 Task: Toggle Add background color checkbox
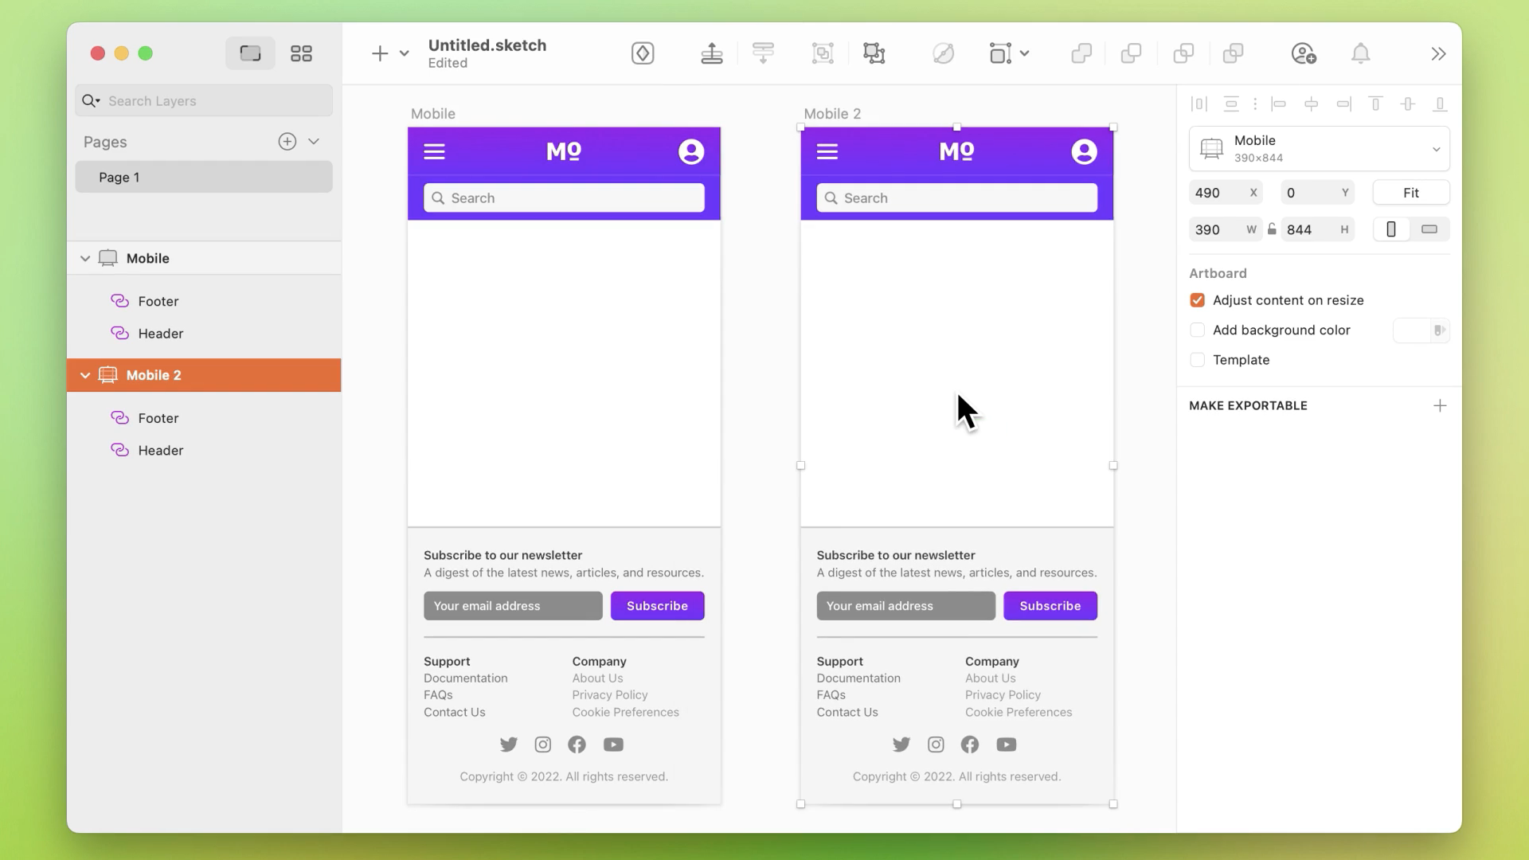point(1197,330)
